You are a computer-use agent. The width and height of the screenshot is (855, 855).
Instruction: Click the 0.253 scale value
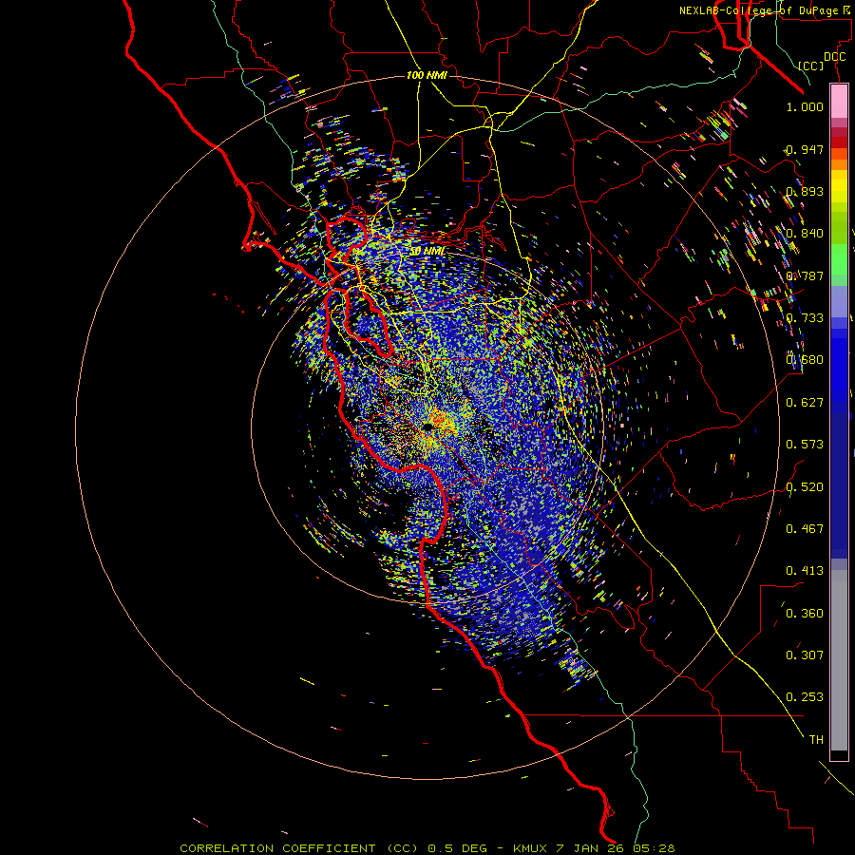pos(805,697)
